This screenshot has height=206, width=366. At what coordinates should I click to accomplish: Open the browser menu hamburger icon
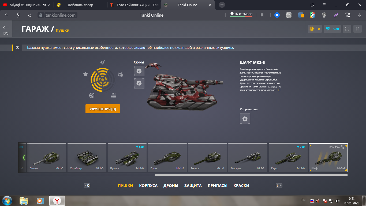click(324, 5)
